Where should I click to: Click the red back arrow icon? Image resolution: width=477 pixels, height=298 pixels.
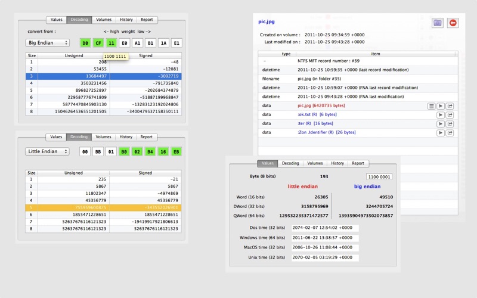[x=453, y=23]
